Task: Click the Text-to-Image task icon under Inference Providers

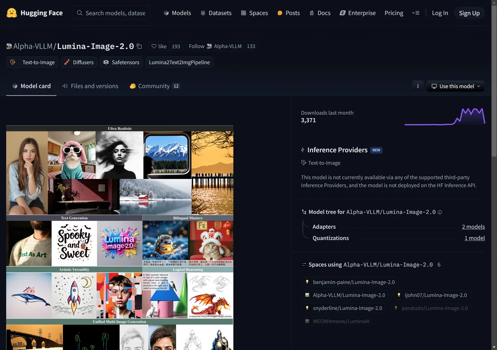Action: 304,163
